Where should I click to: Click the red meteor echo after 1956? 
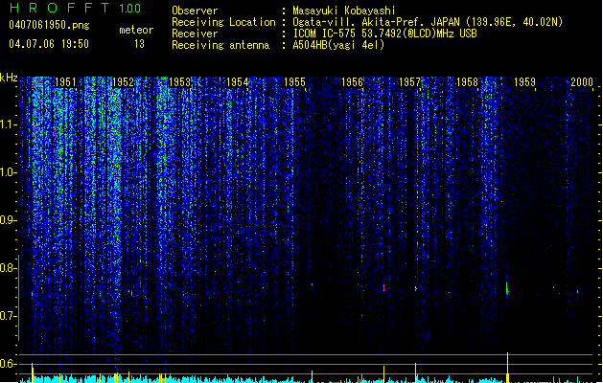[x=383, y=288]
